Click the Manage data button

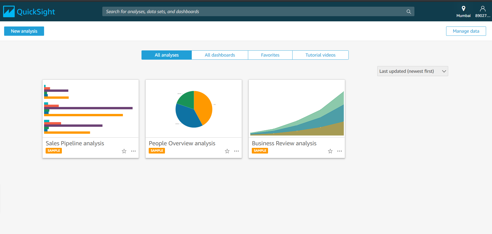[x=466, y=31]
